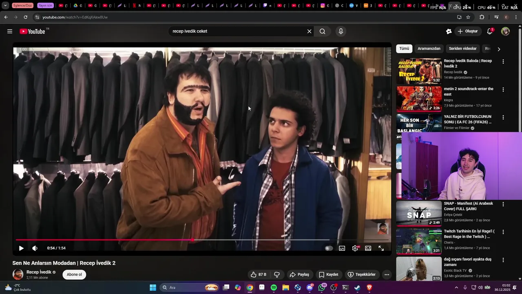Mute the video with speaker icon
Viewport: 522px width, 294px height.
pyautogui.click(x=35, y=248)
